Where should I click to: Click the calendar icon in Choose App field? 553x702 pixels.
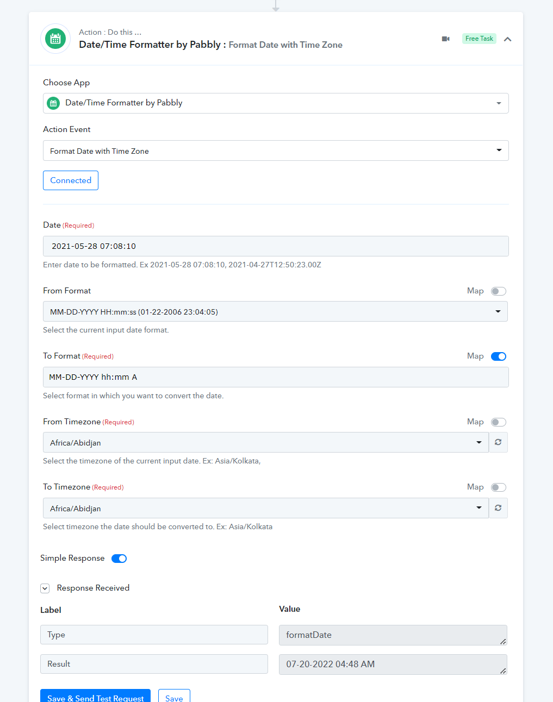point(53,103)
